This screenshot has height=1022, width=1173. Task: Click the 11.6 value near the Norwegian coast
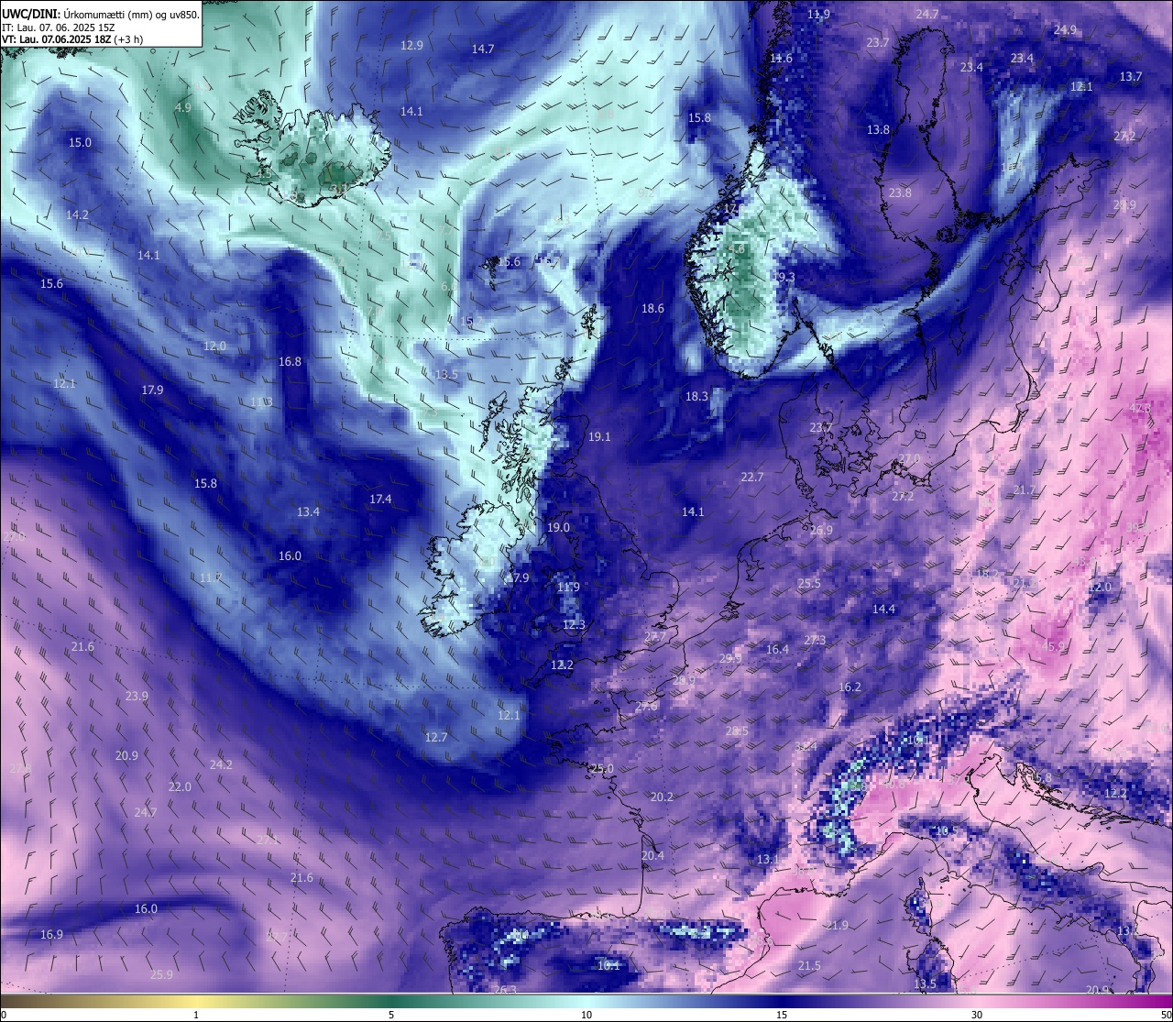coord(781,58)
